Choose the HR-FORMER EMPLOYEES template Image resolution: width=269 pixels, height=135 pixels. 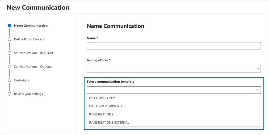tap(174, 106)
